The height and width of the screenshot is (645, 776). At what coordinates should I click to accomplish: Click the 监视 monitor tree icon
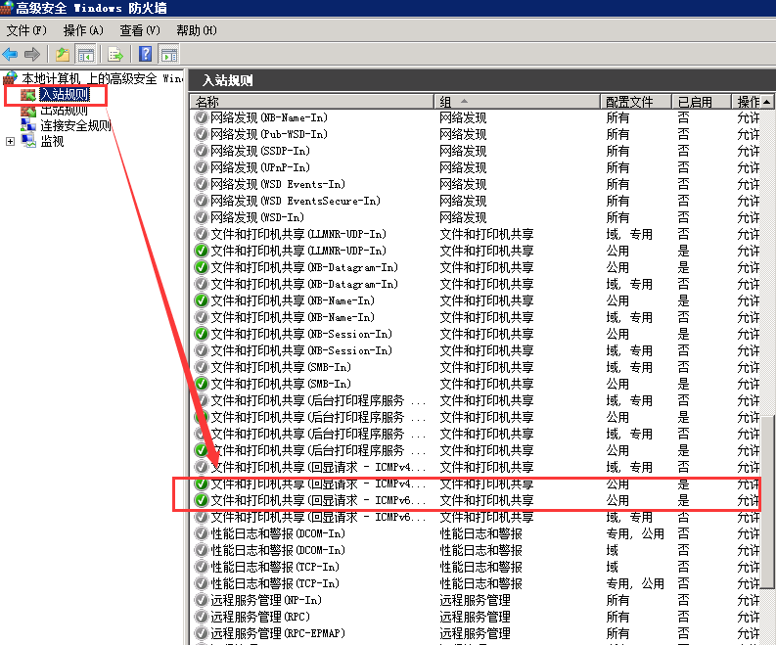[x=28, y=142]
